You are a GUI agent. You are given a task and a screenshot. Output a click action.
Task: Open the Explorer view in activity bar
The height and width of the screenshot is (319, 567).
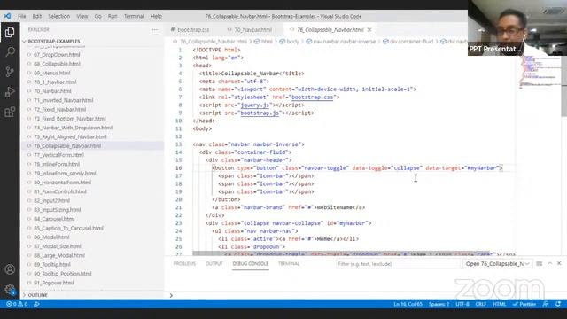tap(10, 32)
